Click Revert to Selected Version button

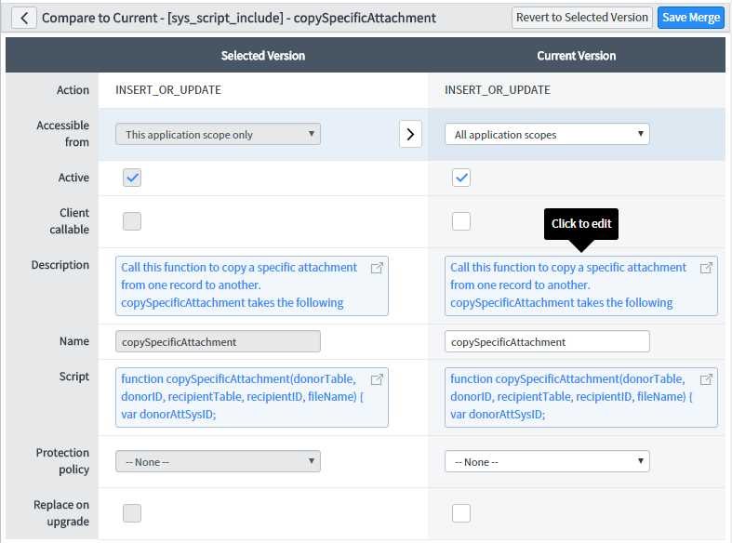click(581, 18)
